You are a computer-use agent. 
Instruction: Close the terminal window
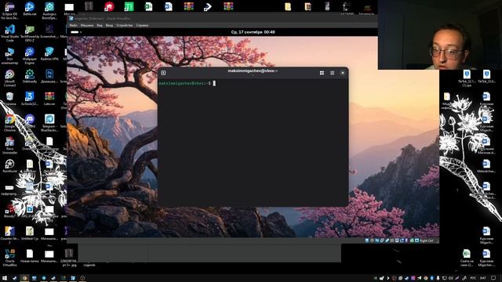point(343,73)
